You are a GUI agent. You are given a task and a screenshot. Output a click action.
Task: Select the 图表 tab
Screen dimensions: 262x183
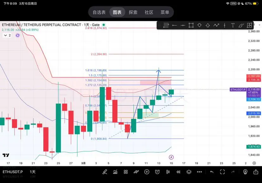pyautogui.click(x=117, y=12)
